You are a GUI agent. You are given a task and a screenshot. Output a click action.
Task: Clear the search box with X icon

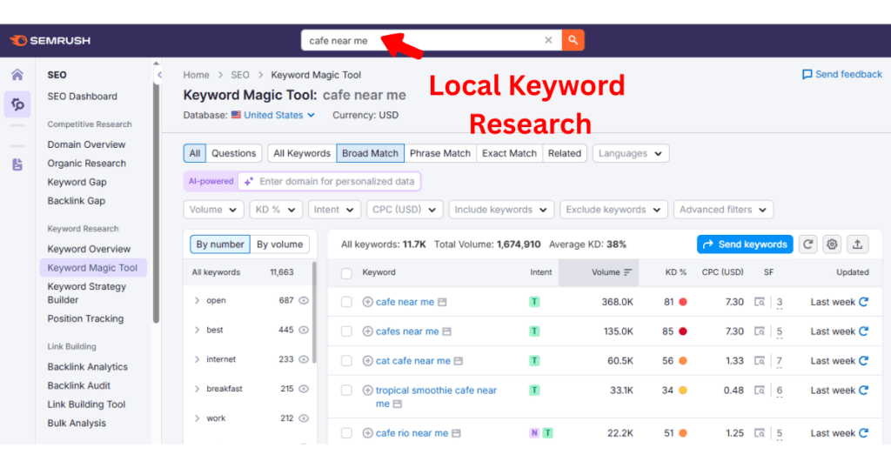[548, 40]
